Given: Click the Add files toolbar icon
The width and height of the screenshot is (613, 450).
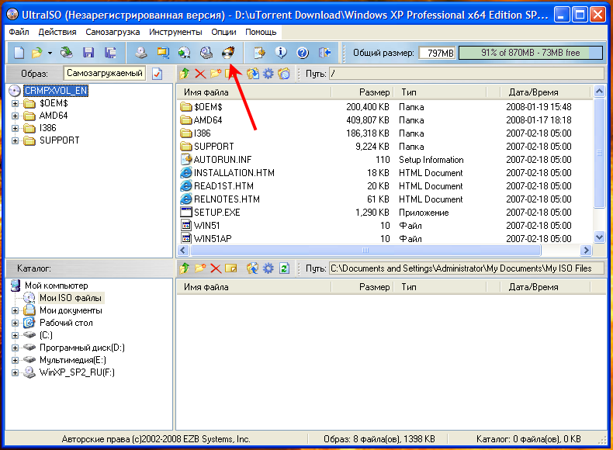Looking at the screenshot, I should click(259, 53).
